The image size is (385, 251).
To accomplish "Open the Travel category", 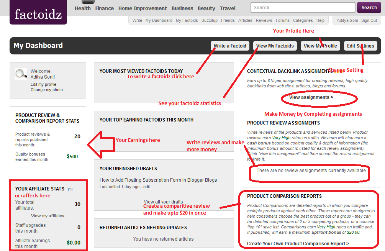I will pyautogui.click(x=228, y=8).
